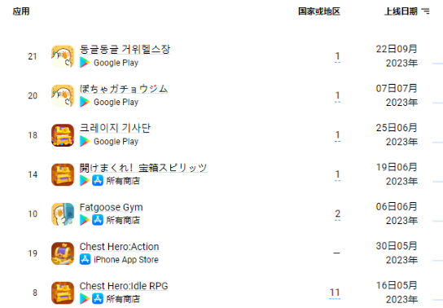Click the Chest Hero:Idle RPG app icon
Screen dimensions: 443x308
click(x=63, y=293)
